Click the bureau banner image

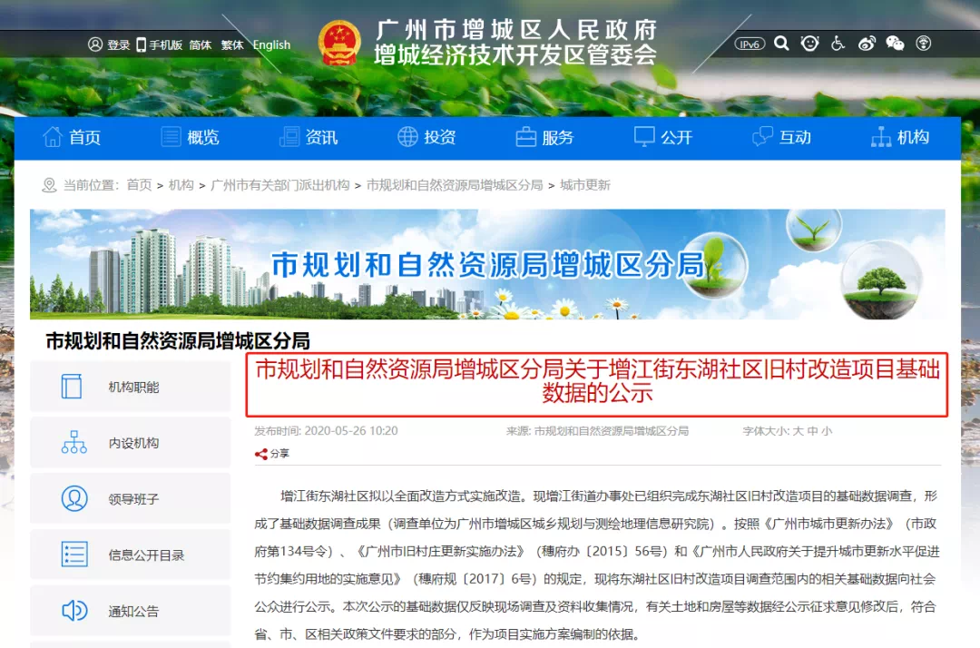(x=487, y=264)
